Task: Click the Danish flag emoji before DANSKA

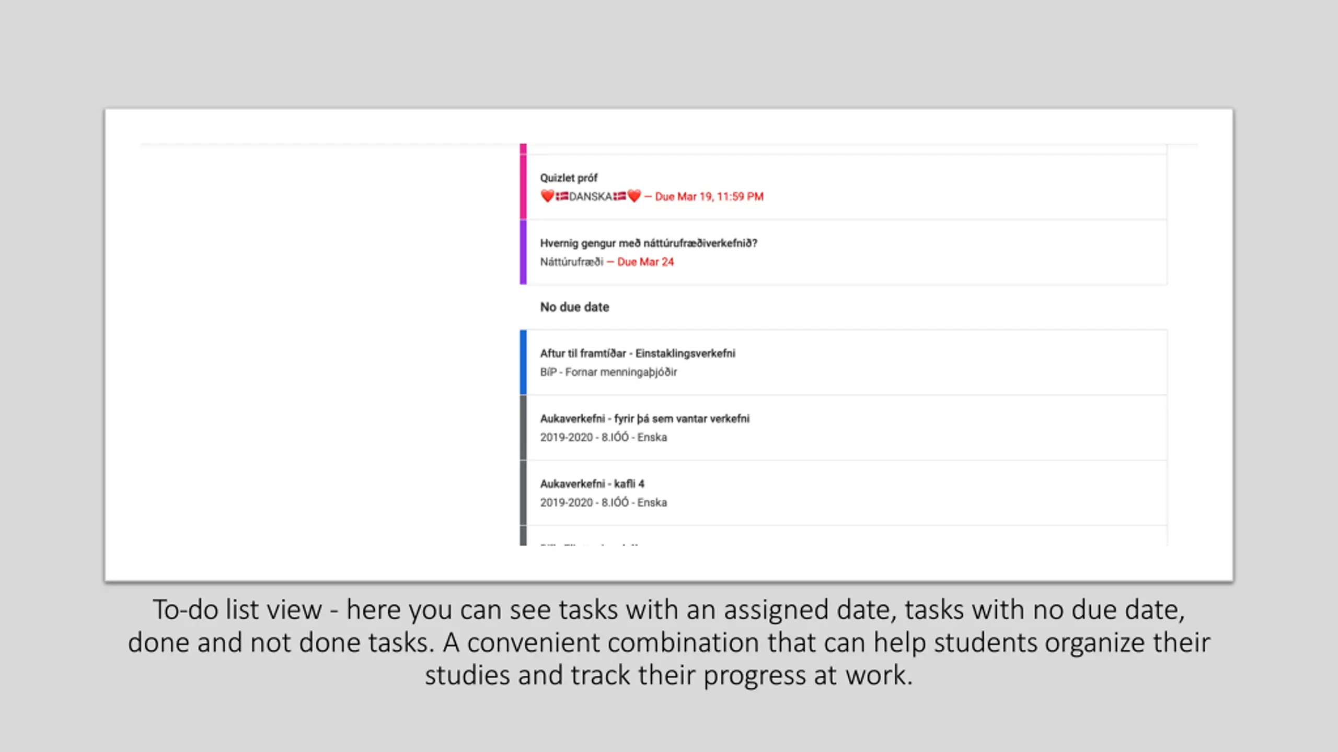Action: click(562, 196)
